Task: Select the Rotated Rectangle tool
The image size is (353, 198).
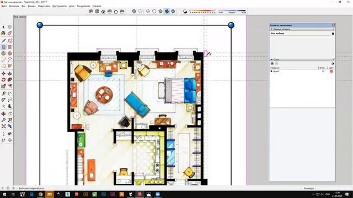Action: click(10, 47)
